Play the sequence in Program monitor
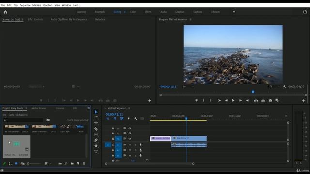The height and width of the screenshot is (174, 310). point(233,100)
